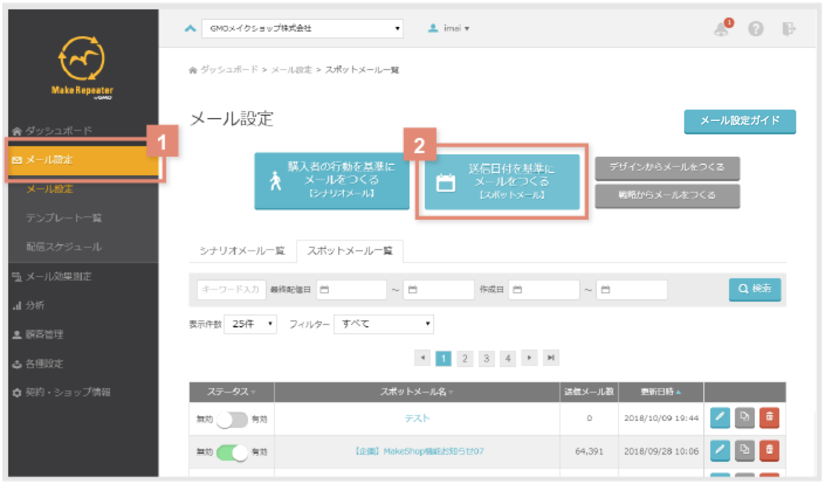Click the キーワード入力 search field
This screenshot has width=825, height=484.
click(232, 289)
